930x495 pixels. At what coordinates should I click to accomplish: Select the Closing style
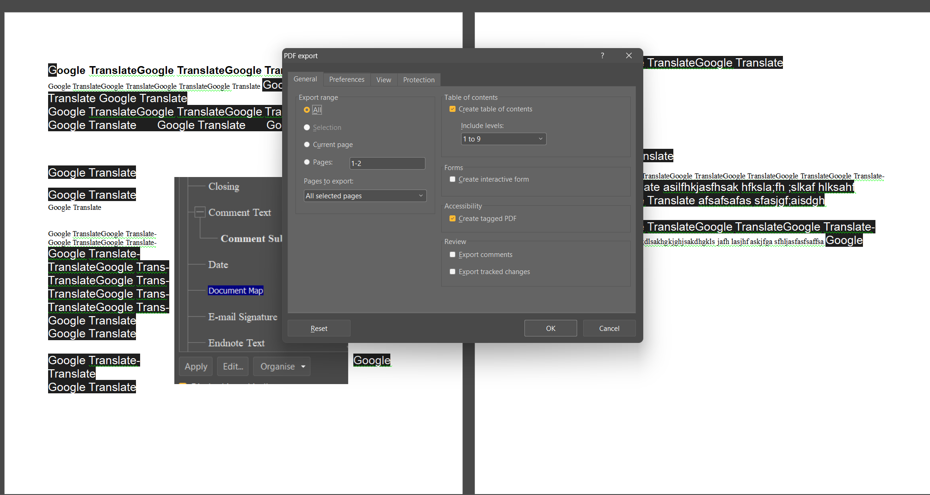pyautogui.click(x=224, y=186)
